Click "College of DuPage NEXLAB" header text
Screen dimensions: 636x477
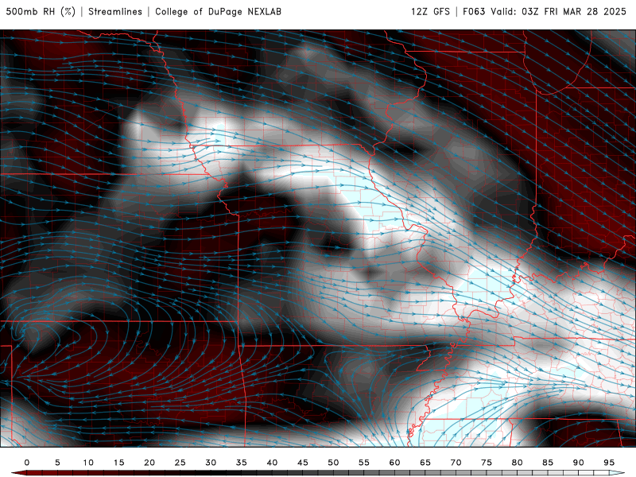tap(218, 11)
